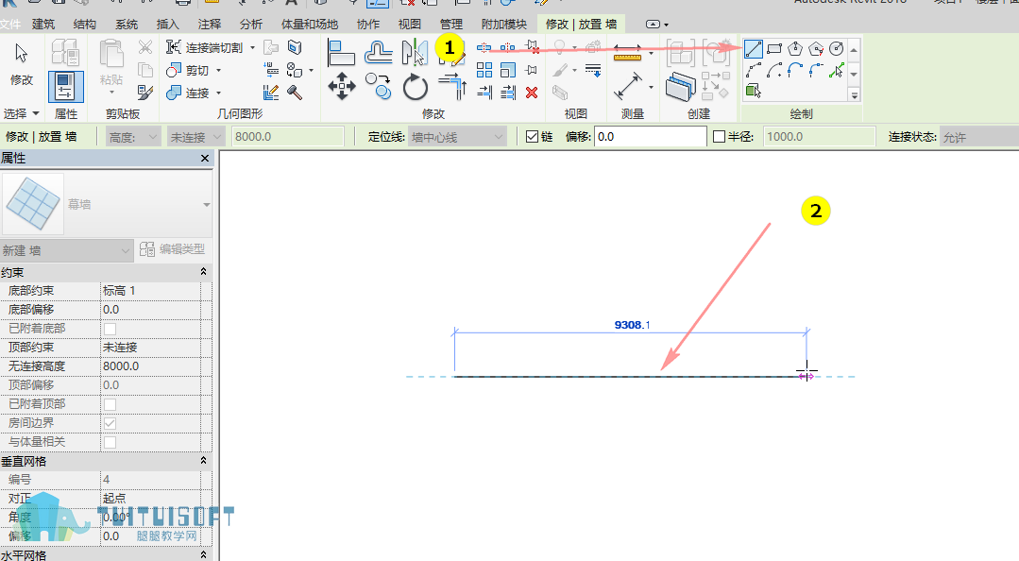This screenshot has width=1019, height=561.
Task: Toggle the Chain (链) checkbox
Action: [x=533, y=137]
